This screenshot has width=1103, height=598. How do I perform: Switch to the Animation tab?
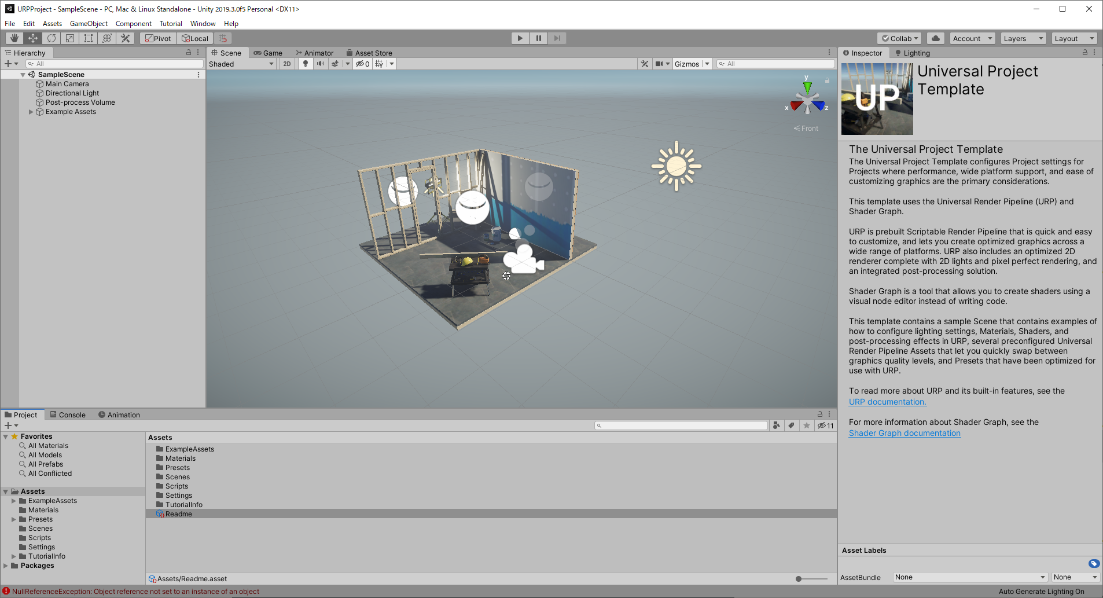[x=119, y=414]
